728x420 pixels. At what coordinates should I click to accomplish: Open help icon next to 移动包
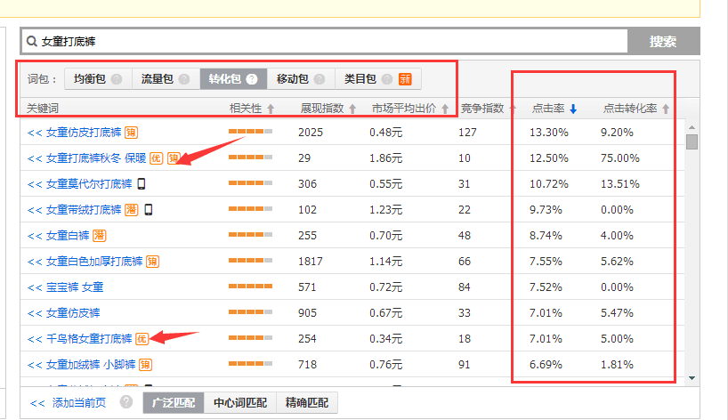320,79
